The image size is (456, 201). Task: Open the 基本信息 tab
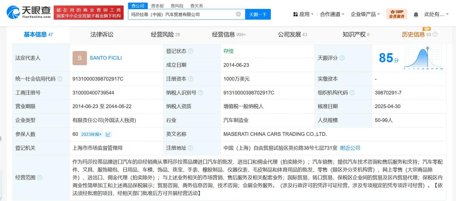point(38,35)
